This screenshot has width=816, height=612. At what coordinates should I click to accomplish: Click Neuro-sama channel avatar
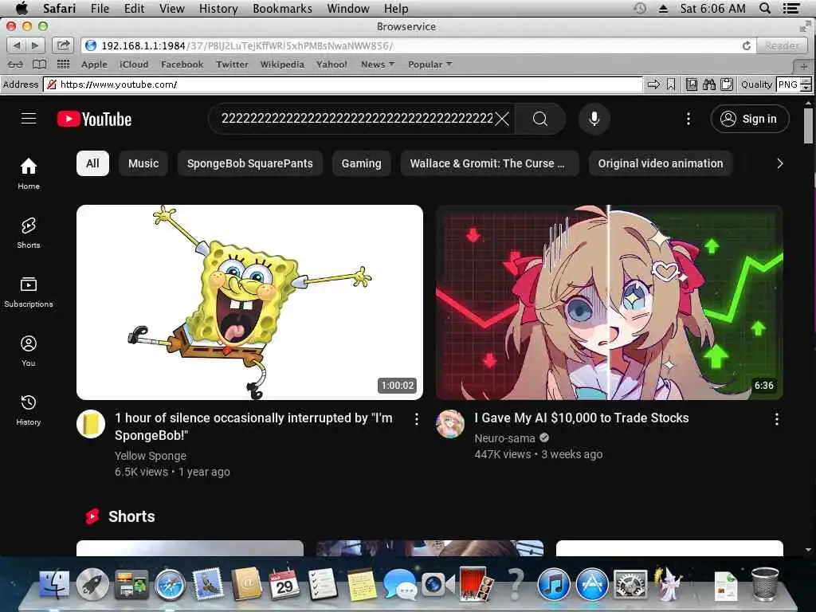450,424
